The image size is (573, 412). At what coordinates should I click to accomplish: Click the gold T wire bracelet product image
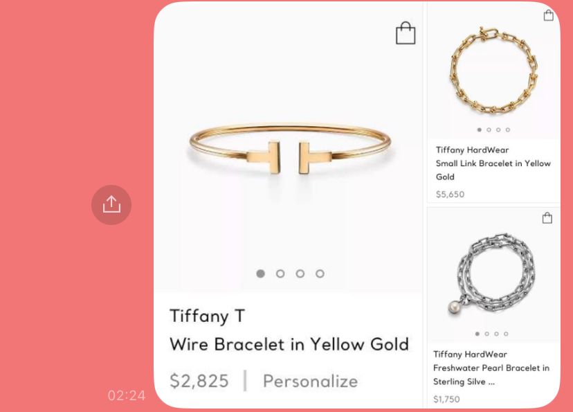pos(290,148)
